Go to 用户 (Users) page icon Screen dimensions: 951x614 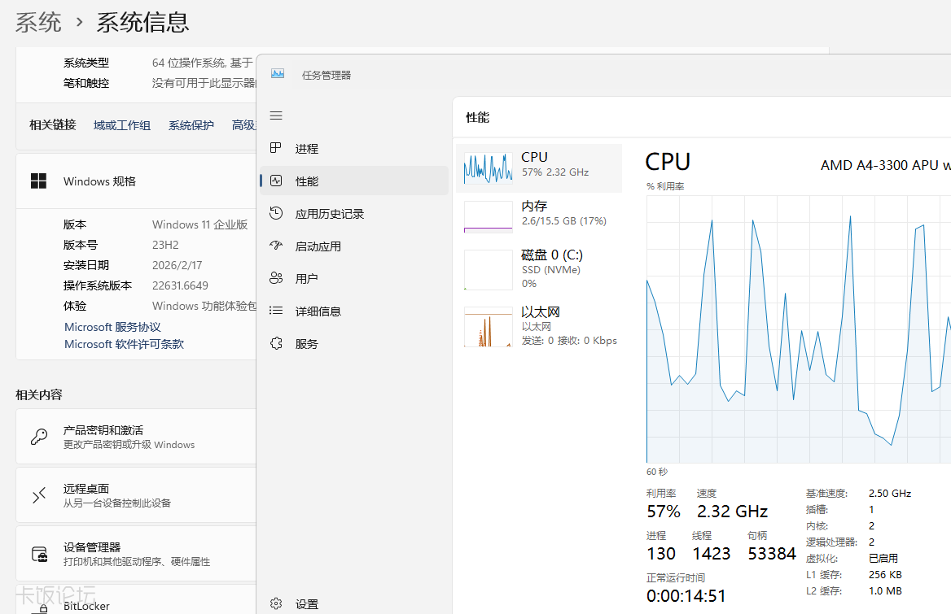276,278
